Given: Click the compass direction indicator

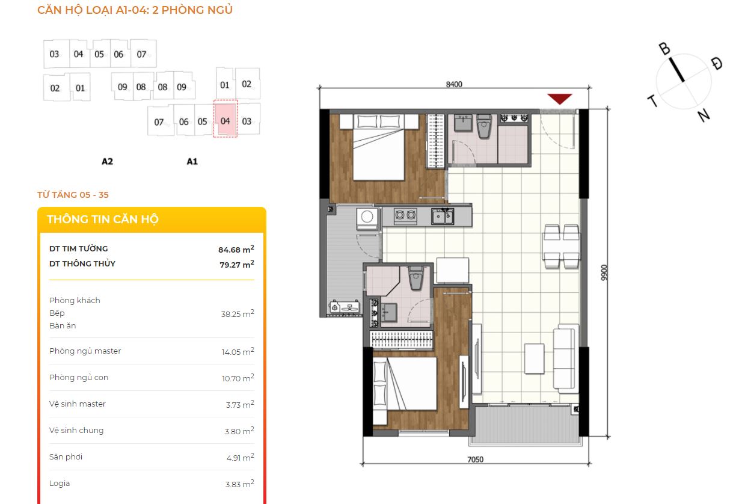Looking at the screenshot, I should click(x=684, y=80).
